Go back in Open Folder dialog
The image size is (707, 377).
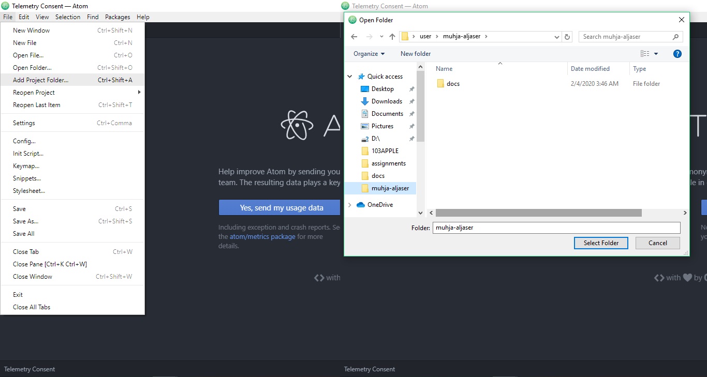(x=354, y=37)
